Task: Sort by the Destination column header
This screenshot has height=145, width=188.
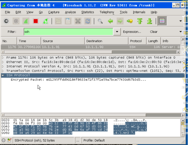Action: pyautogui.click(x=106, y=41)
